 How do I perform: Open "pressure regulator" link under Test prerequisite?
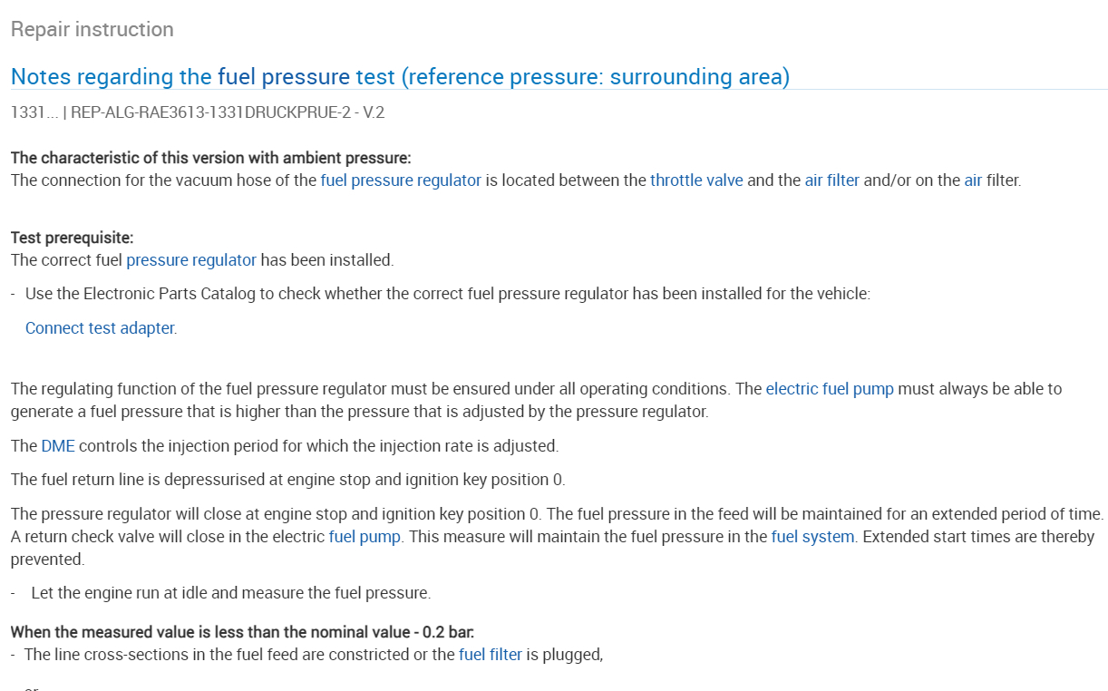coord(191,260)
